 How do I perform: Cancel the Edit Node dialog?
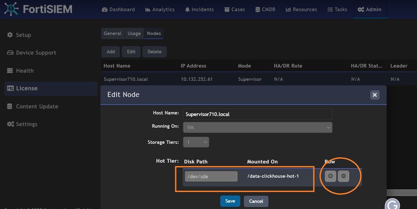point(256,201)
